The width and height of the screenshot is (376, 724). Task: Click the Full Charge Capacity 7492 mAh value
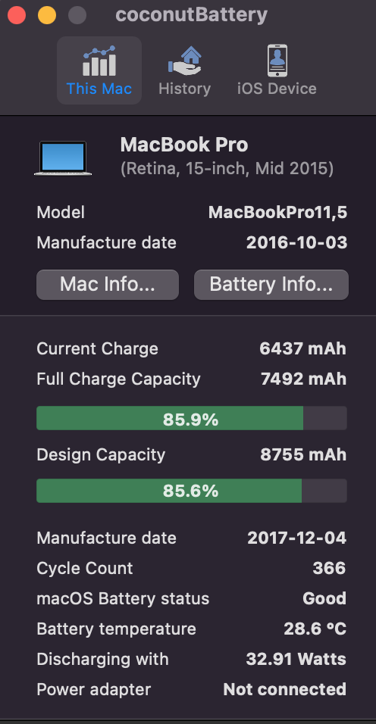[x=303, y=379]
